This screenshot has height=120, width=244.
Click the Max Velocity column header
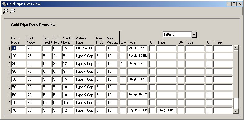point(112,40)
